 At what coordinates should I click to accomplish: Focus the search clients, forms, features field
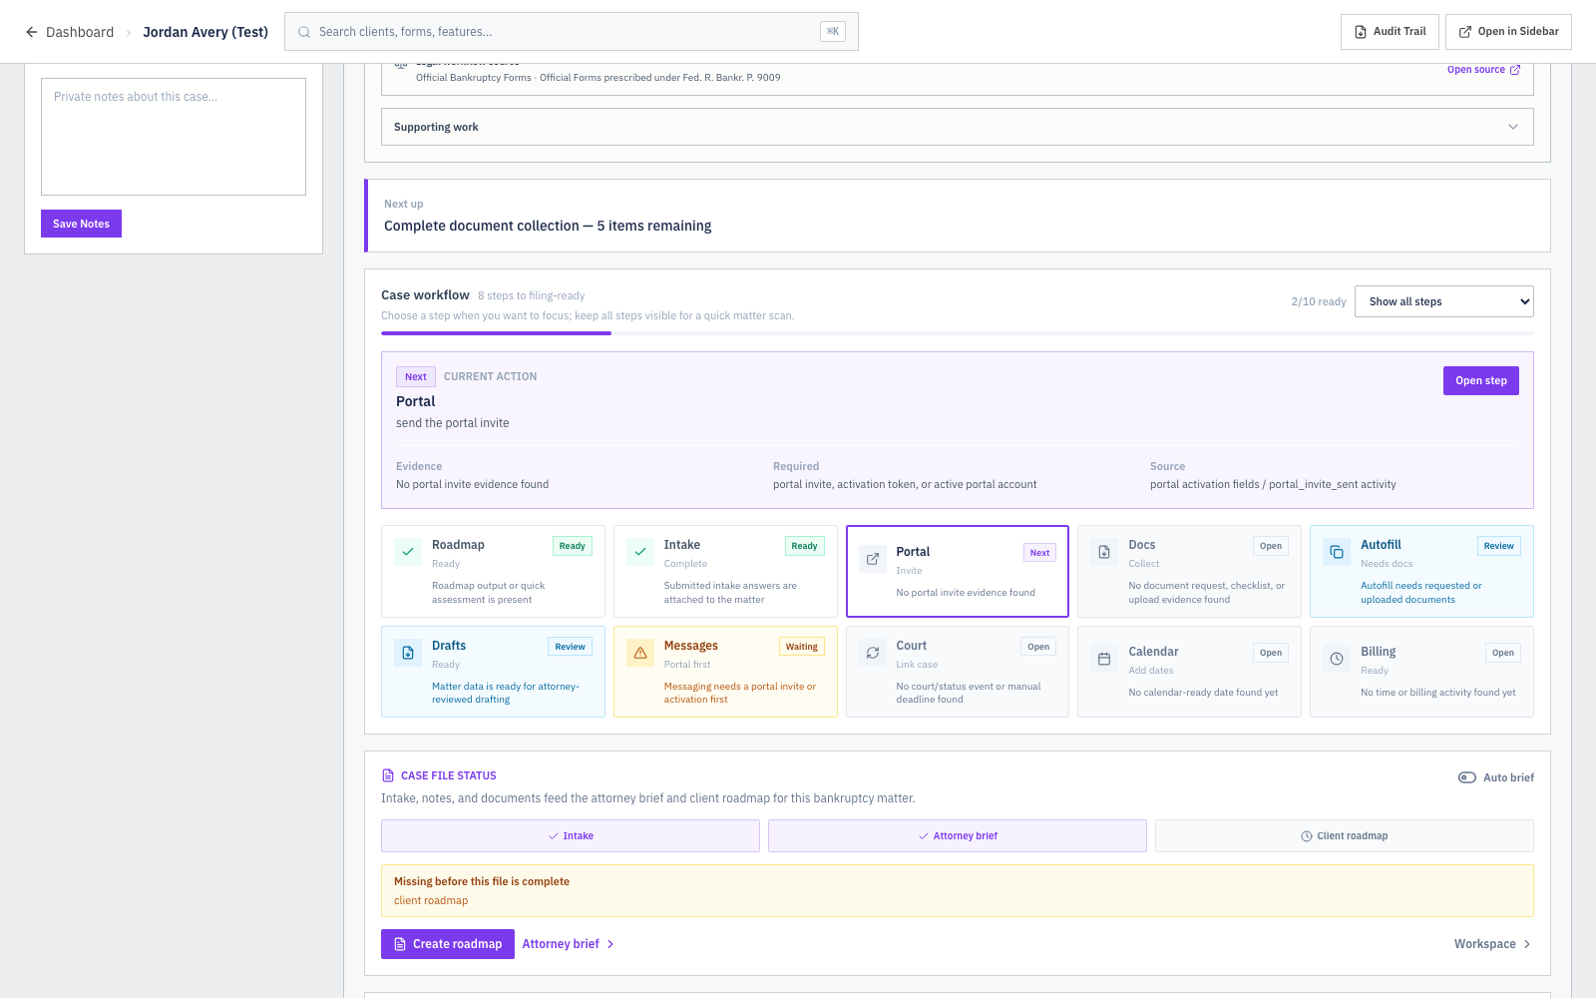572,32
